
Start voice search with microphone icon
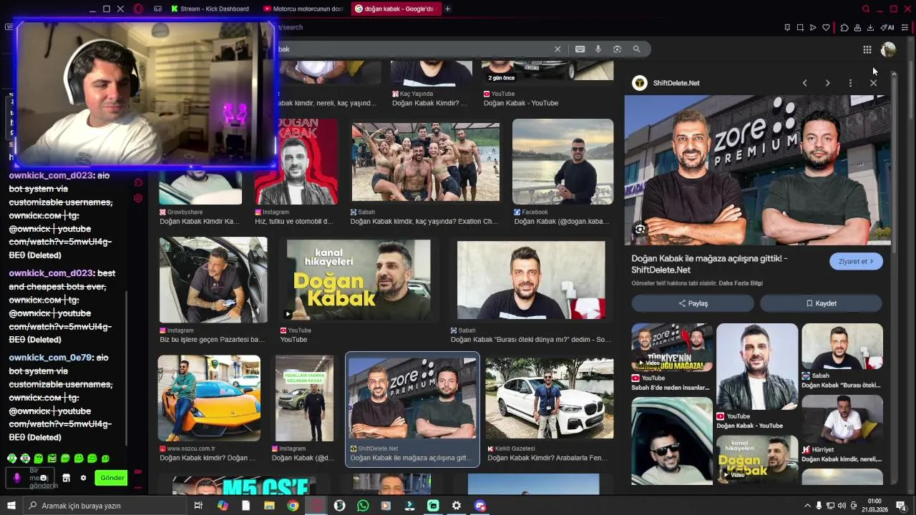pos(598,49)
